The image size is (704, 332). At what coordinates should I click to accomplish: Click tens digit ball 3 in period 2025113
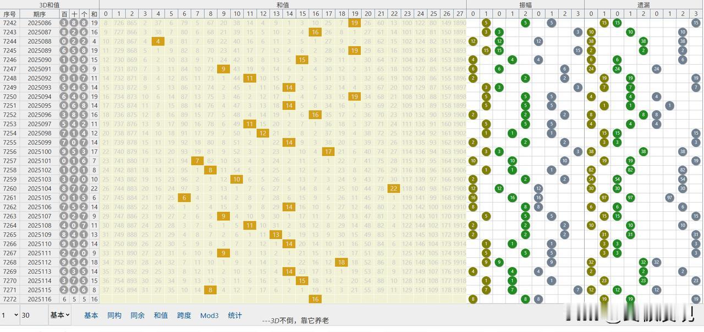click(x=74, y=271)
